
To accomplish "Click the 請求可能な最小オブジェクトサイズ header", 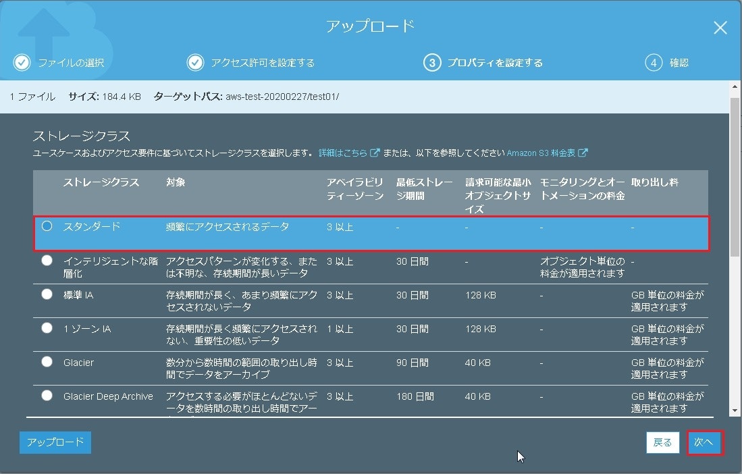I will [x=498, y=195].
